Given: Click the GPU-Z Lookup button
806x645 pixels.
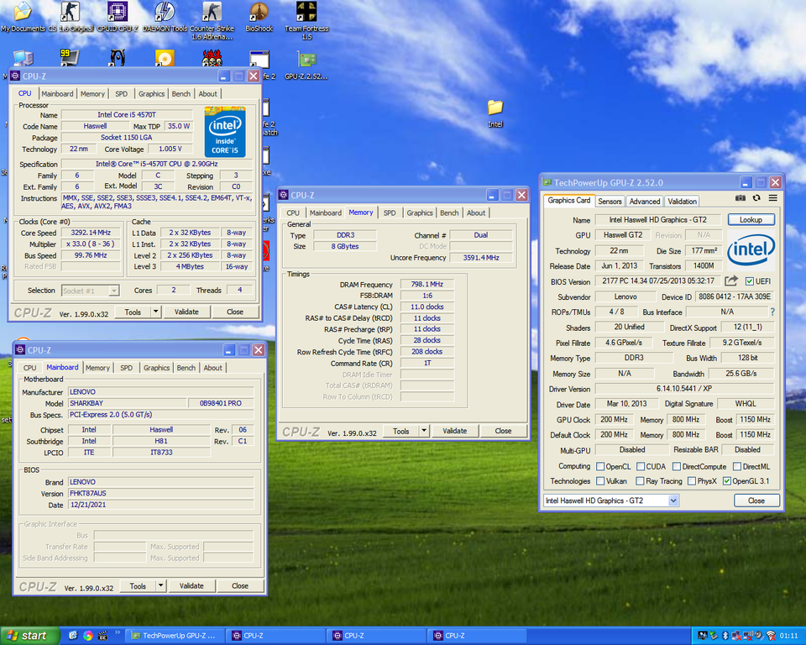Looking at the screenshot, I should pyautogui.click(x=751, y=220).
